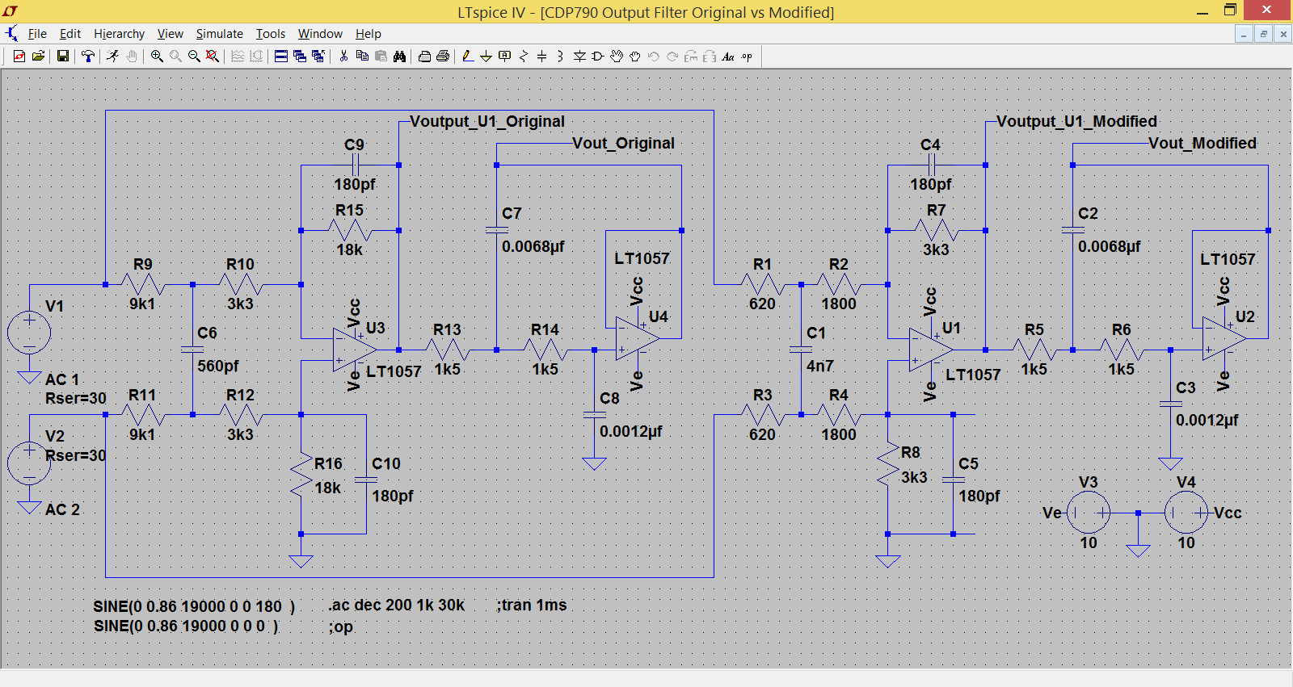1293x687 pixels.
Task: Open the Window menu
Action: (x=320, y=34)
